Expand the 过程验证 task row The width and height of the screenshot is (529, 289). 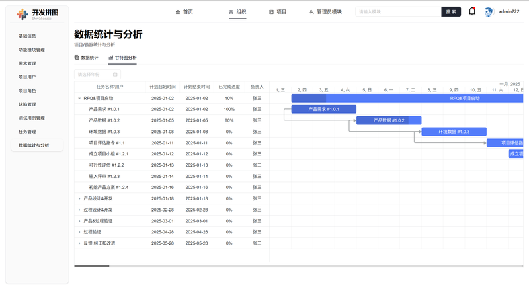coord(79,232)
